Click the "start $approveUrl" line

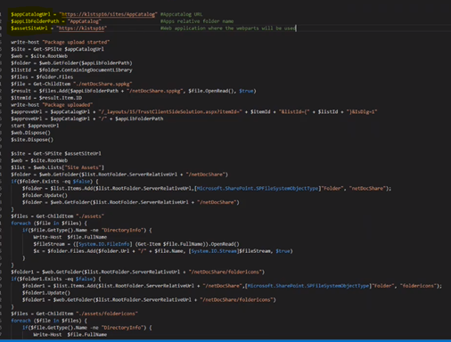click(x=35, y=126)
